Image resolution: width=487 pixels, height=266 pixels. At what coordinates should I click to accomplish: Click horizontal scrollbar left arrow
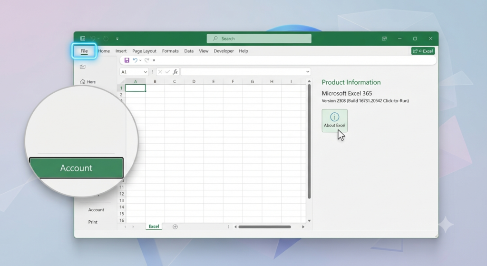(x=235, y=227)
